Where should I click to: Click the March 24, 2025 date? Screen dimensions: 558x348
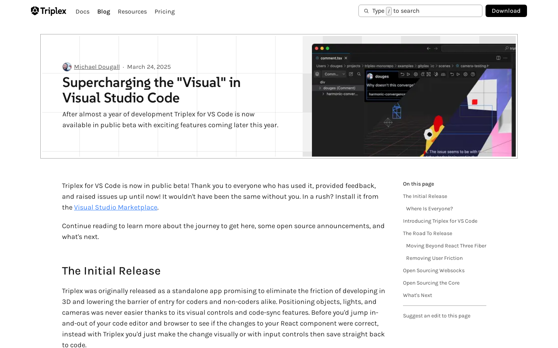point(149,67)
